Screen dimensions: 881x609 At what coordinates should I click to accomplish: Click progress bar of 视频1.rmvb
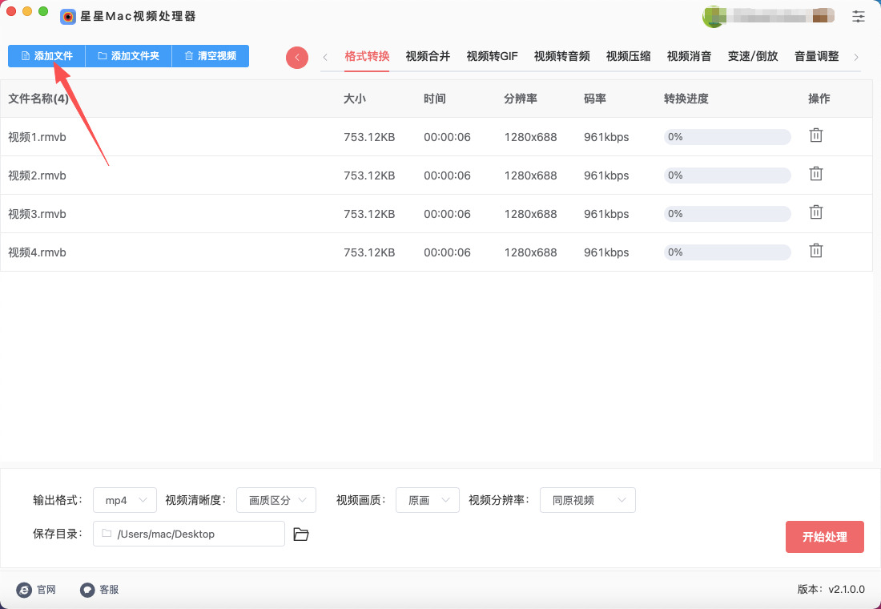727,137
